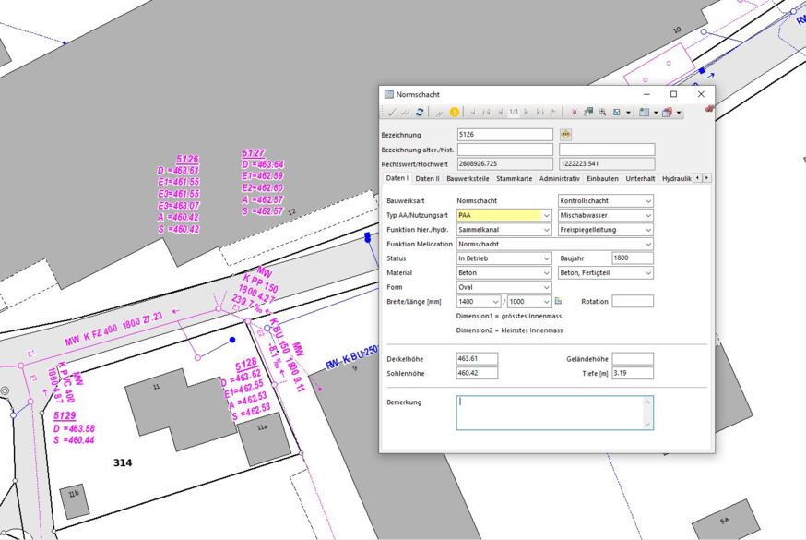Click the Tiefe field showing 3.19

click(x=633, y=373)
